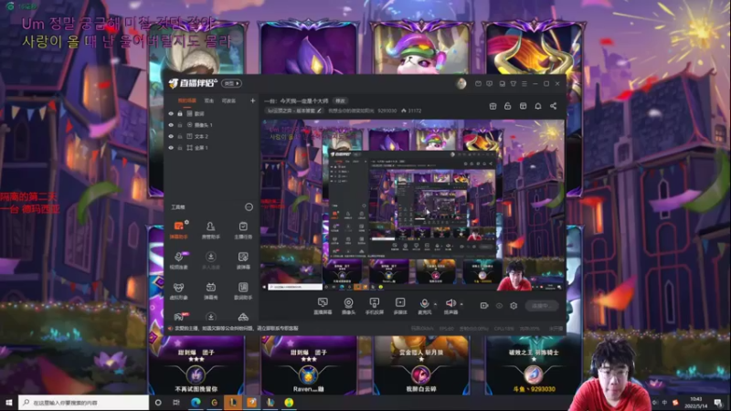Screen dimensions: 731x411
Task: Add the 摄像头 camera source
Action: pos(348,306)
